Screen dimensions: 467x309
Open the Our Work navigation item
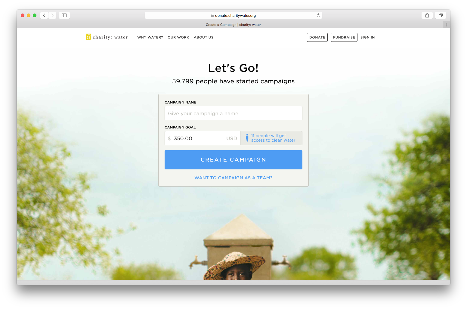[178, 37]
